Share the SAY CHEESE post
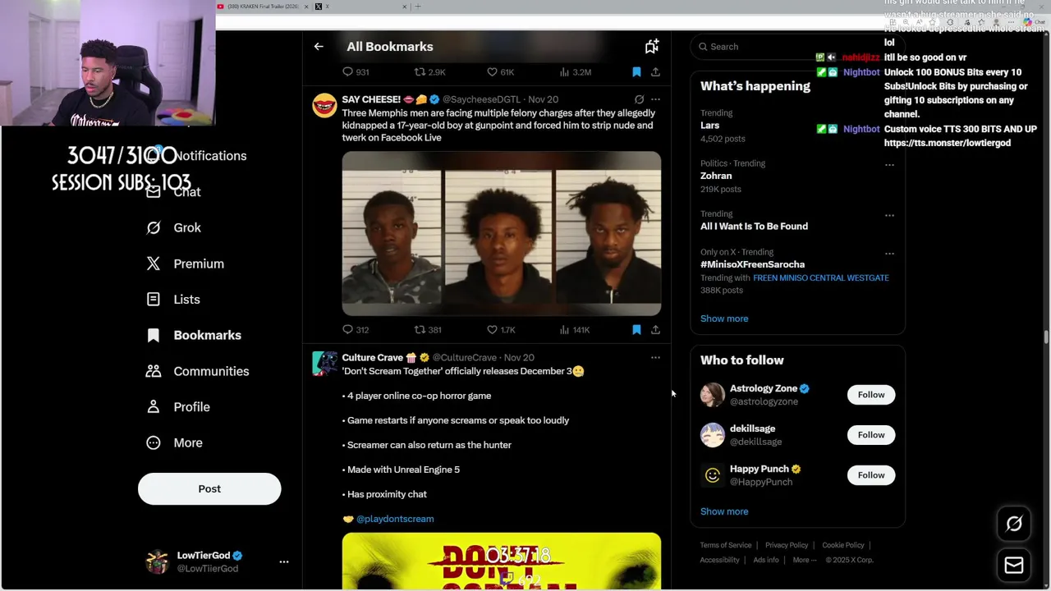The height and width of the screenshot is (591, 1051). point(655,330)
